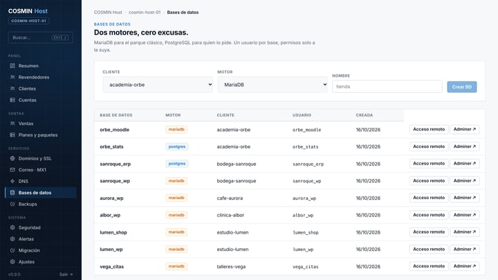
Task: Open Acceso remoto for aurora_wp
Action: pyautogui.click(x=429, y=198)
